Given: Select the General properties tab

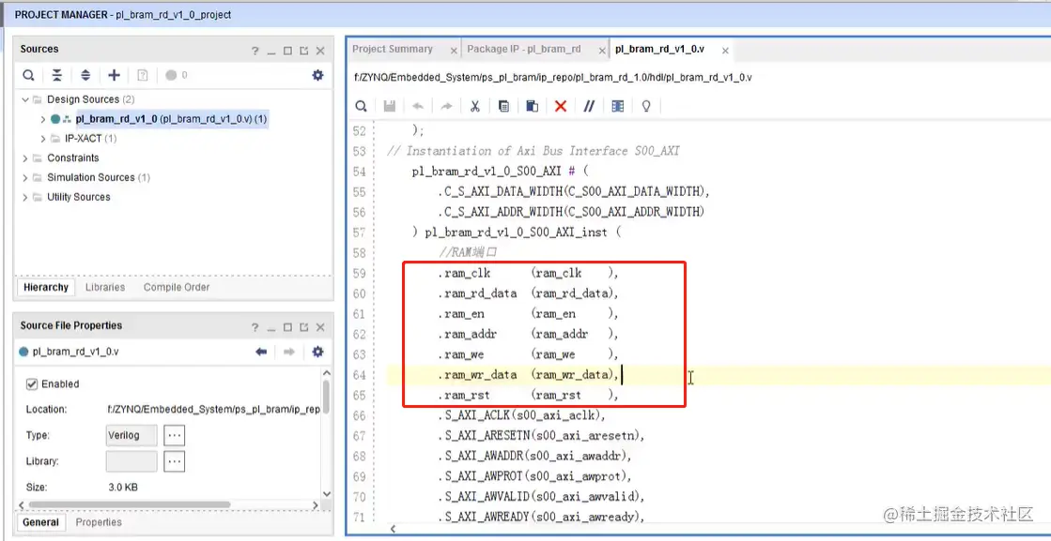Looking at the screenshot, I should pyautogui.click(x=41, y=522).
